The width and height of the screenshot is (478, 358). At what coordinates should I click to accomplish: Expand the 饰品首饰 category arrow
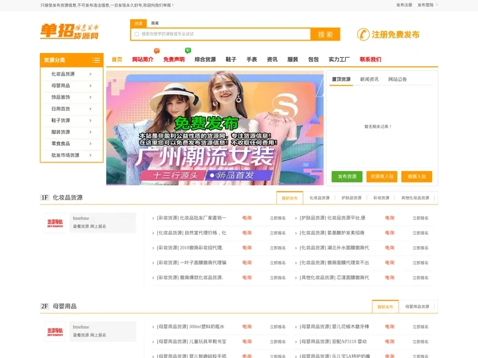[x=90, y=97]
